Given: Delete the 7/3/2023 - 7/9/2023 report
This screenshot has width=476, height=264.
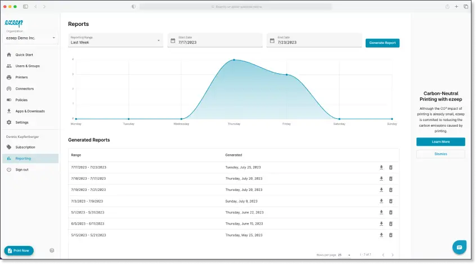Looking at the screenshot, I should click(391, 201).
